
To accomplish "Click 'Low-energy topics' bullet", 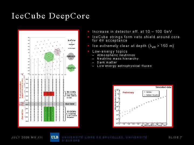I will (x=110, y=51).
